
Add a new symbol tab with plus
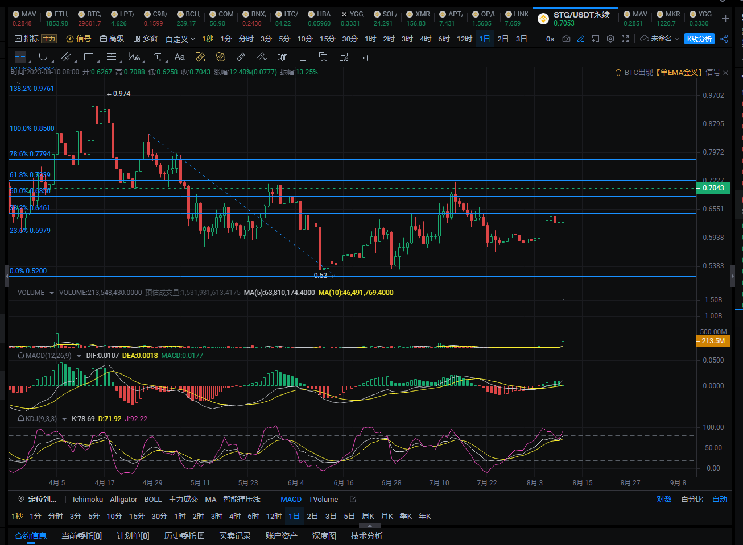coord(725,19)
